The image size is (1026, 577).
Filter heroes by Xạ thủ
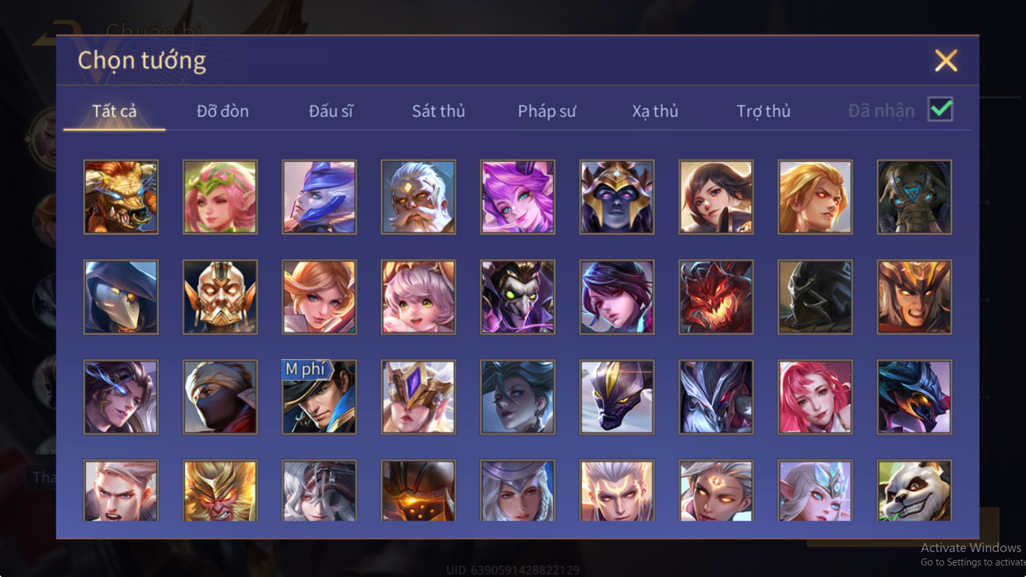[x=655, y=111]
